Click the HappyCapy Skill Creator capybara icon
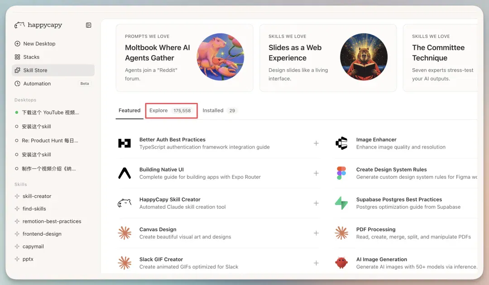Image resolution: width=489 pixels, height=285 pixels. 125,203
